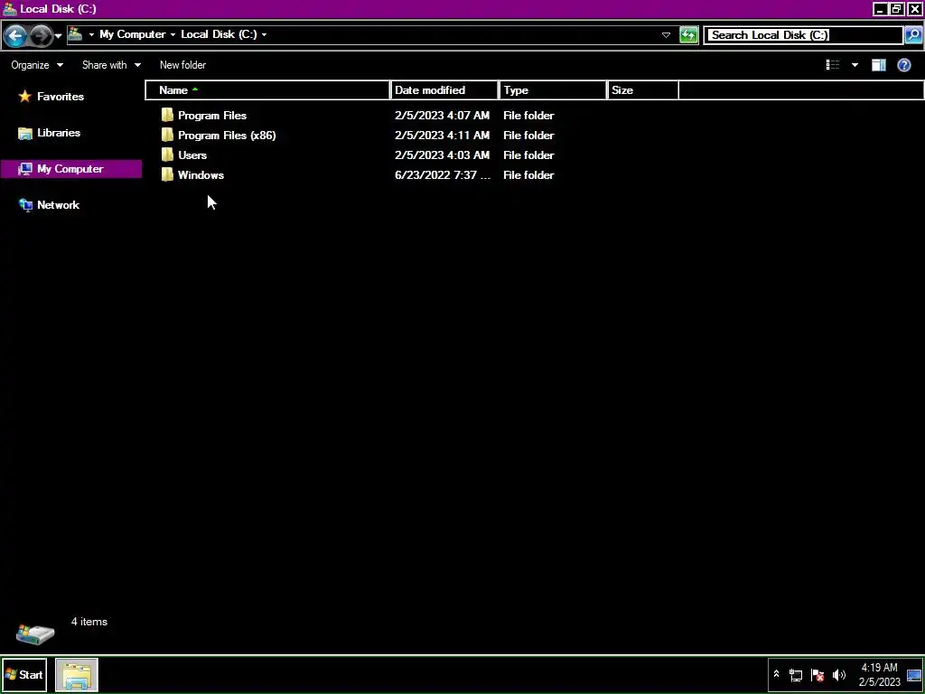Open the Start menu
This screenshot has height=694, width=925.
coord(24,674)
